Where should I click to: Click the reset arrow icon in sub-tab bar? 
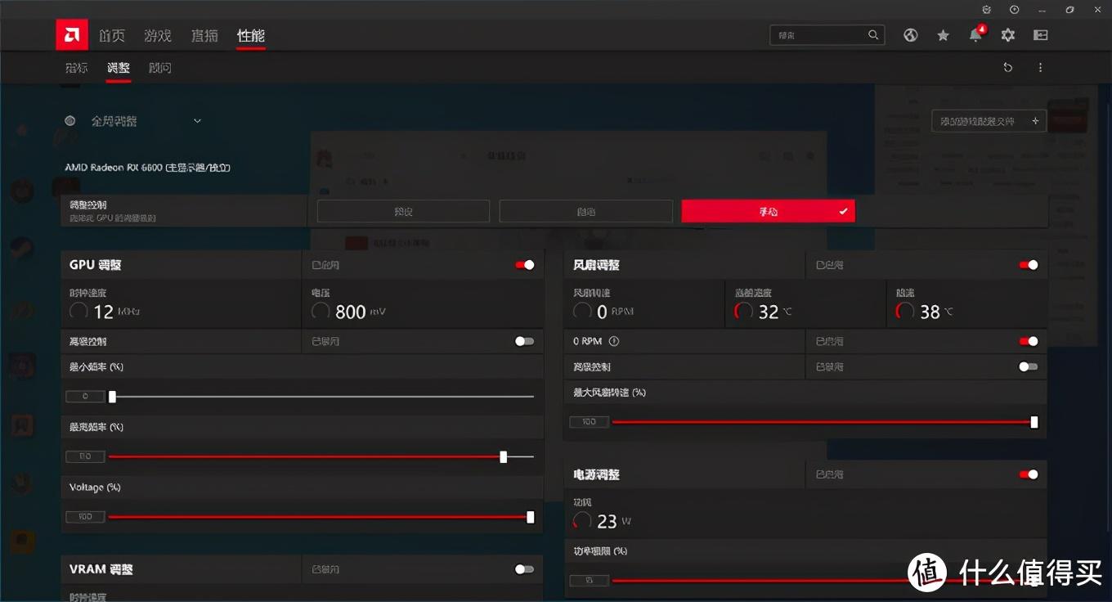tap(1008, 68)
